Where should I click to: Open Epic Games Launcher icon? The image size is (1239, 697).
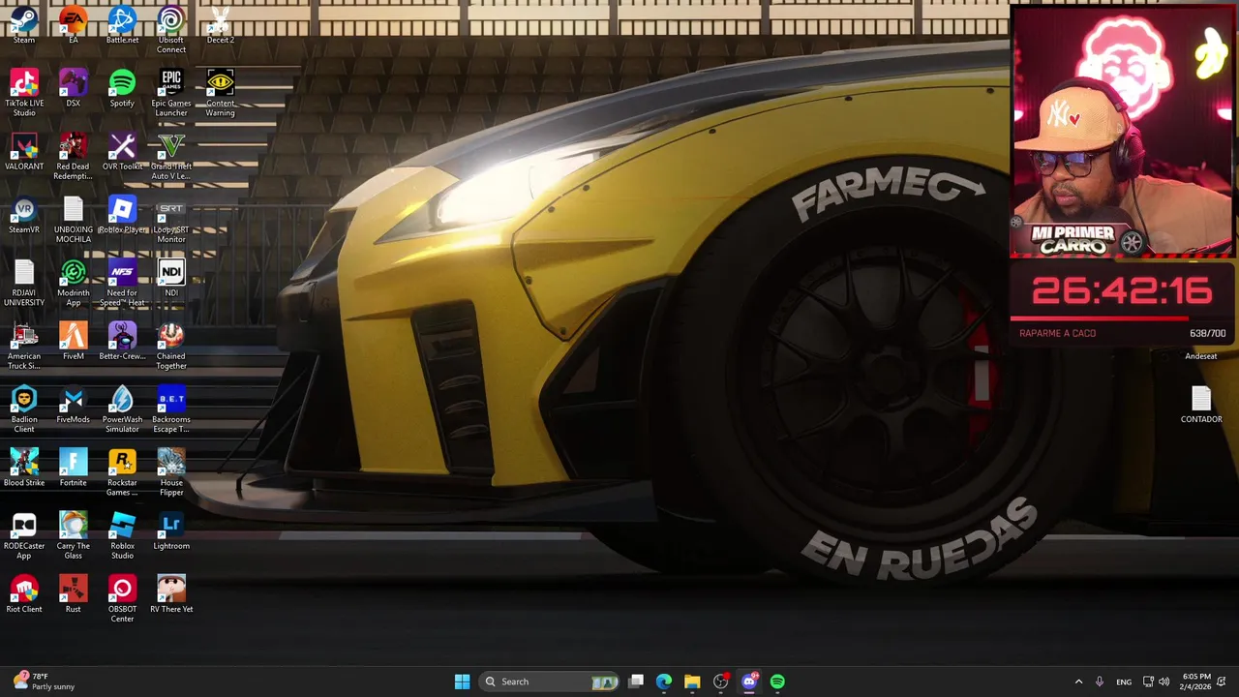(171, 93)
